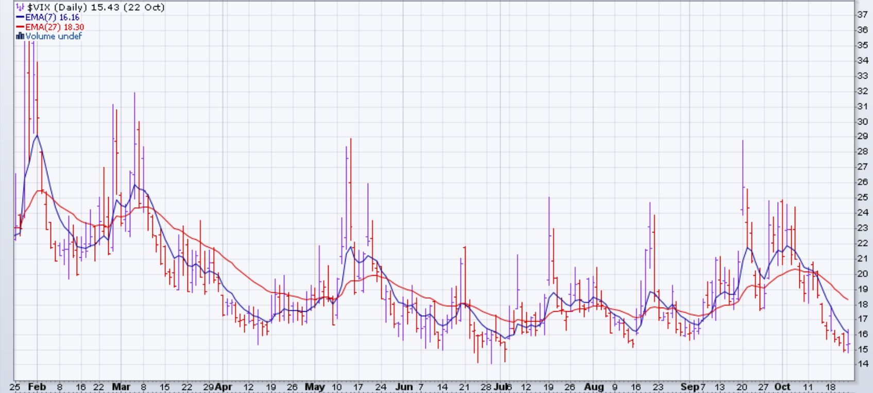Screen dimensions: 873x393
Task: Click the Jun label on the date axis
Action: point(405,387)
